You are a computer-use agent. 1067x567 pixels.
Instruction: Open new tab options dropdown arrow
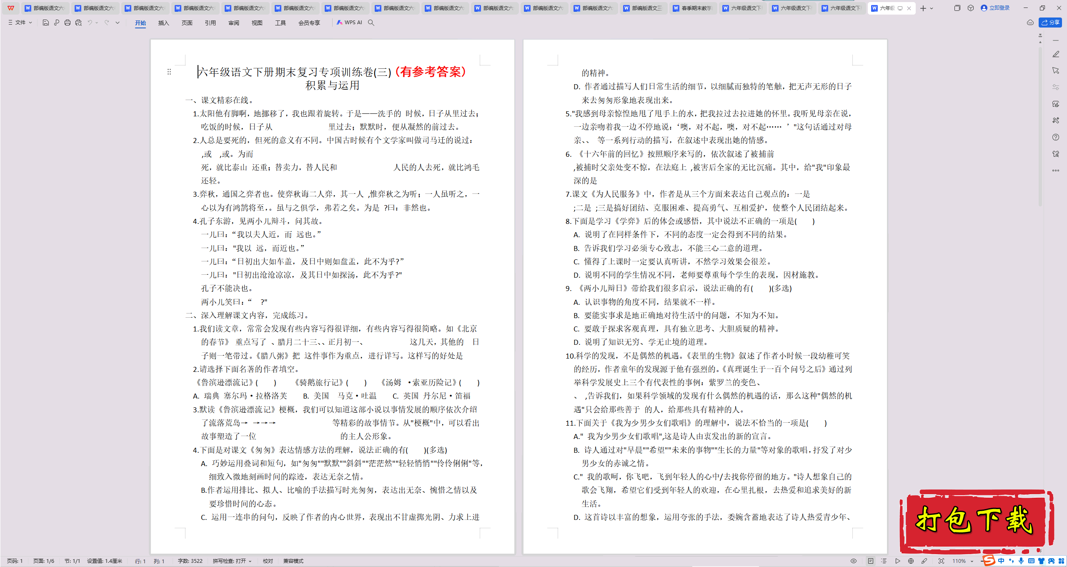pos(932,8)
